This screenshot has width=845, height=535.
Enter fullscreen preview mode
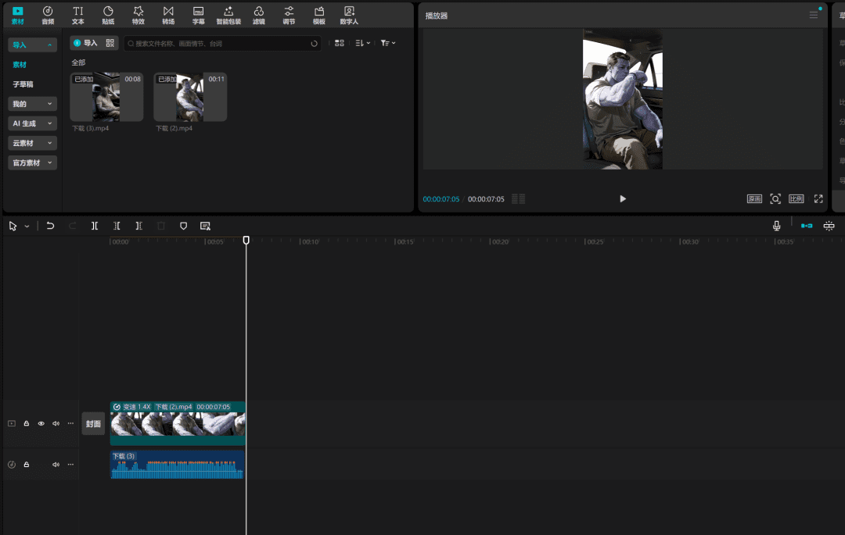click(x=818, y=199)
